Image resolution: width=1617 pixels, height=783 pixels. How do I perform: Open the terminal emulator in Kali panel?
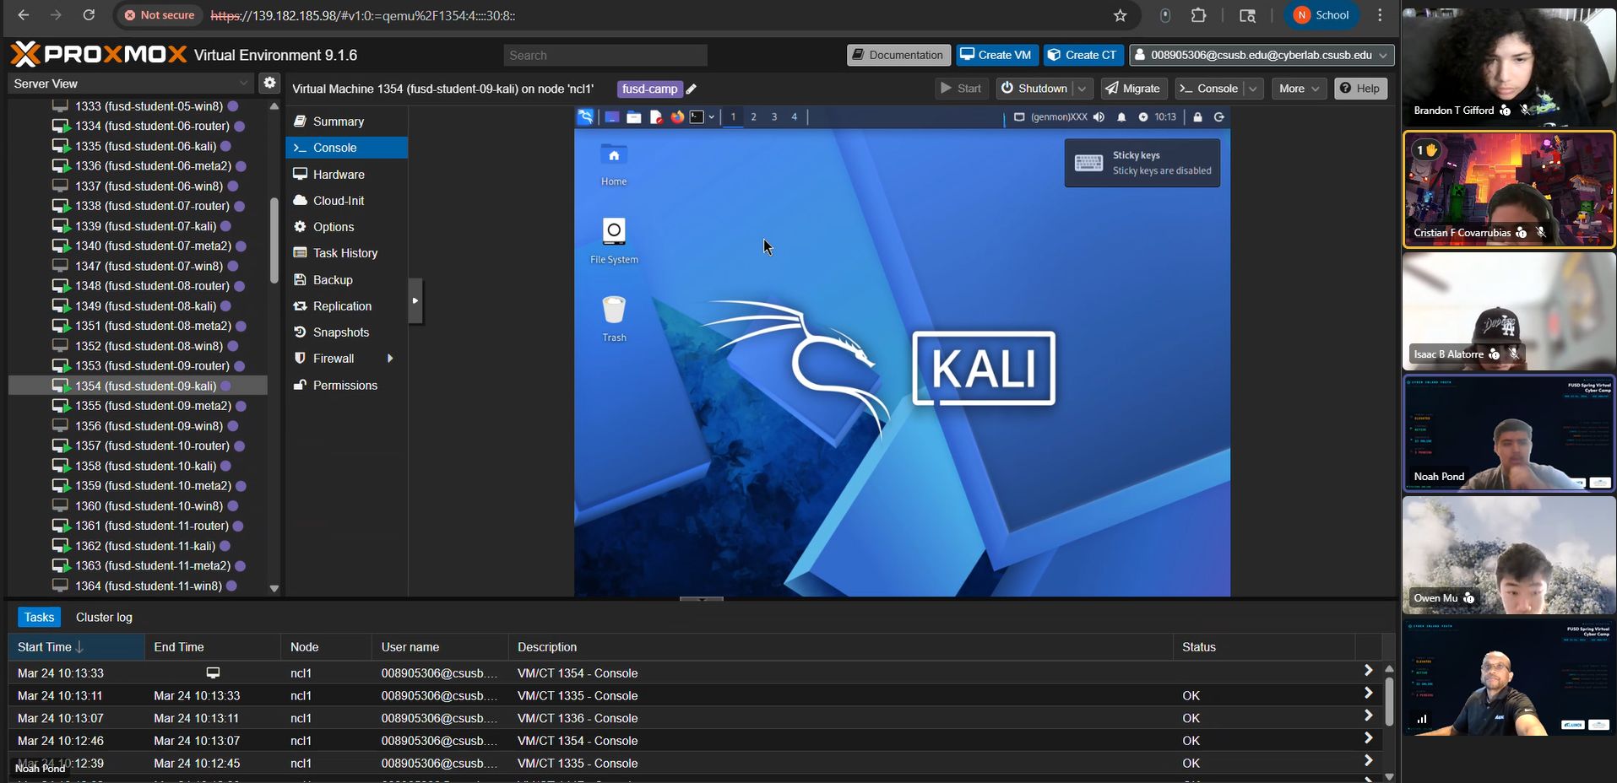pos(697,117)
